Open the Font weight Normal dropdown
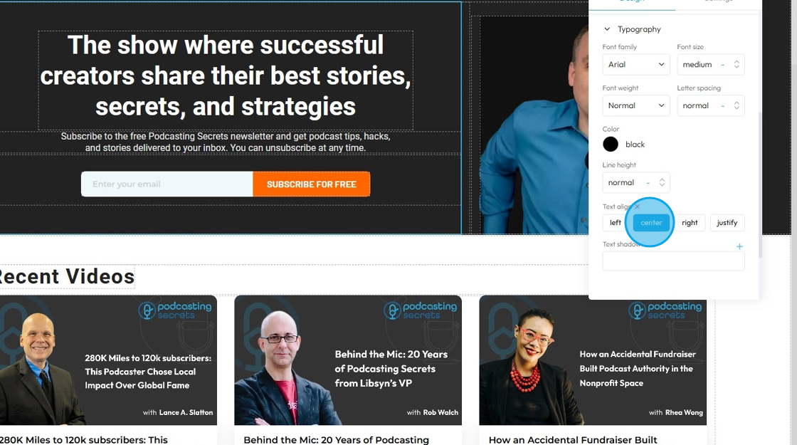 click(636, 106)
